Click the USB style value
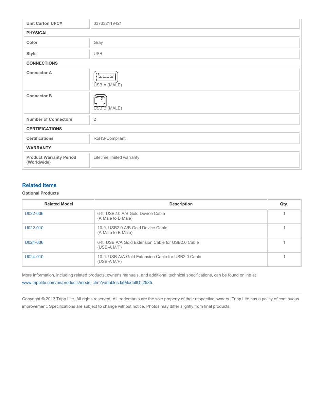This screenshot has width=324, height=420. click(x=98, y=54)
